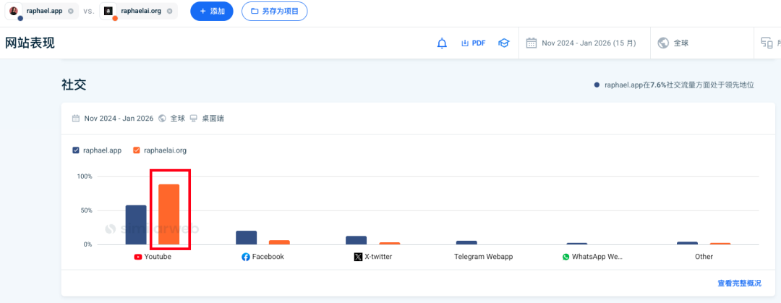
Task: Click the Facebook channel label
Action: pos(268,257)
